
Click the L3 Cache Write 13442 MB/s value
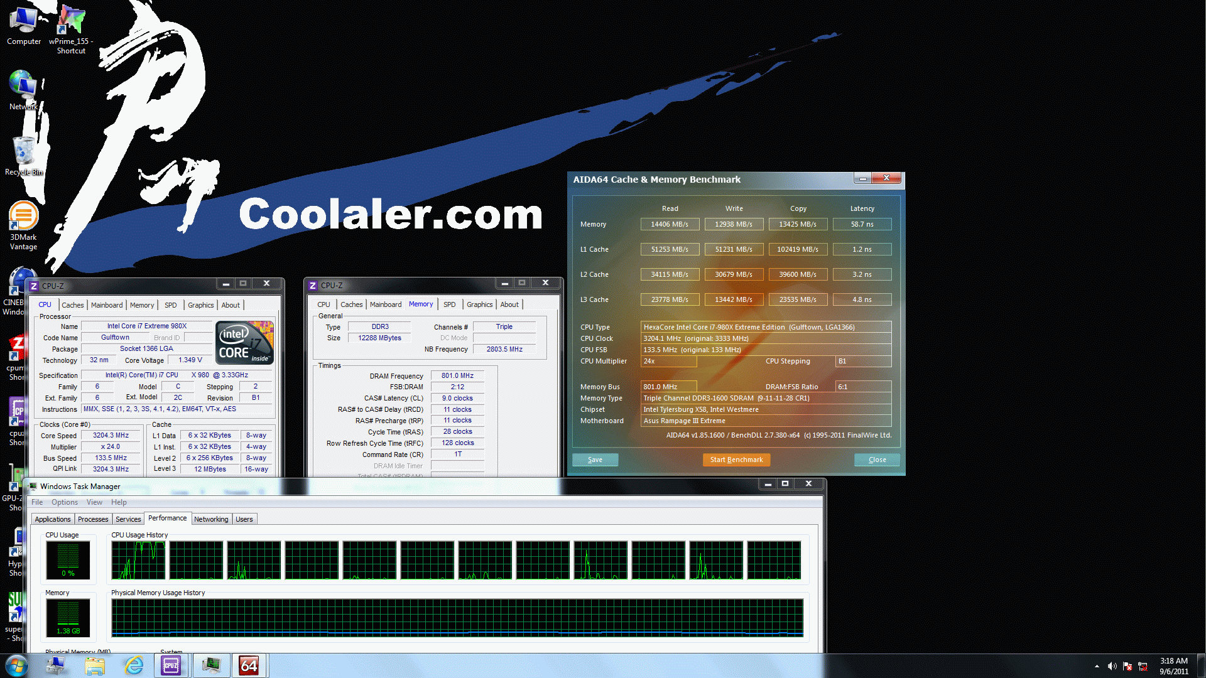click(x=734, y=299)
